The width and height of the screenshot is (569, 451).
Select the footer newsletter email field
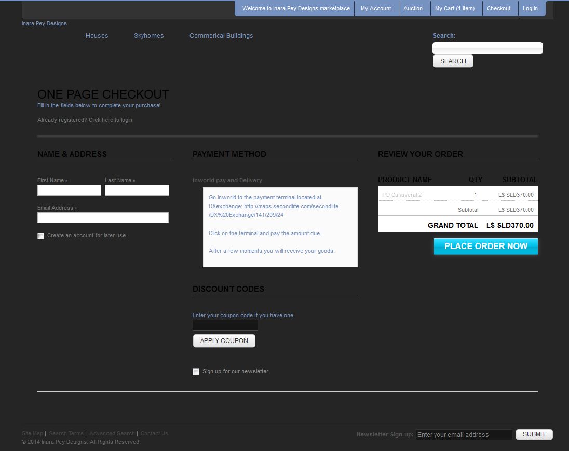coord(464,435)
